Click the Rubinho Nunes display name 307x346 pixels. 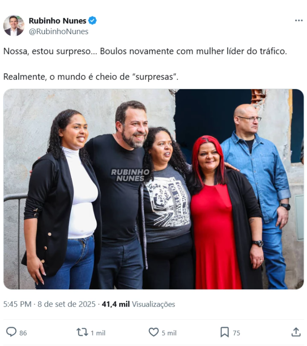pyautogui.click(x=57, y=20)
